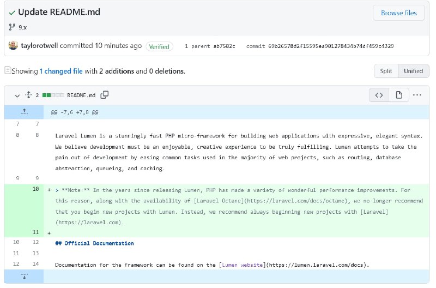
Task: Expand diff lines upward above line 7
Action: 24,112
